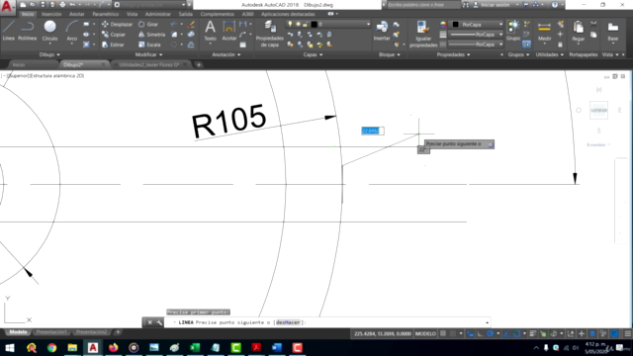This screenshot has width=633, height=356.
Task: Click the Copiar tool in Modificar
Action: point(114,35)
